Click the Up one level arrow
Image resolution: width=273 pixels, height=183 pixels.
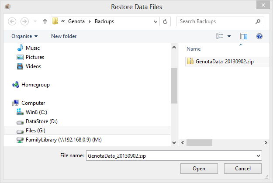[45, 21]
